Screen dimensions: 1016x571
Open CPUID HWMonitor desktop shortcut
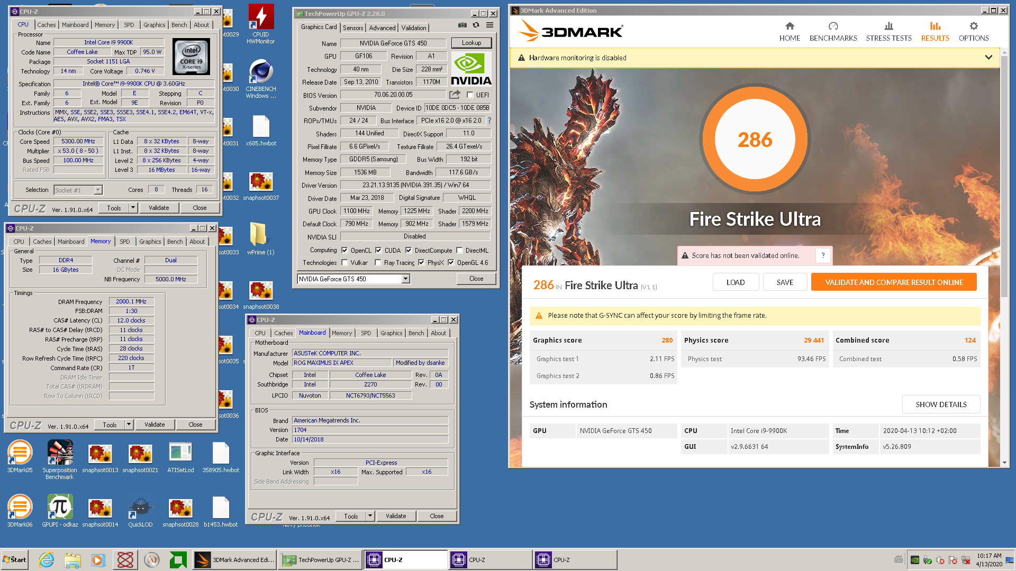tap(261, 24)
